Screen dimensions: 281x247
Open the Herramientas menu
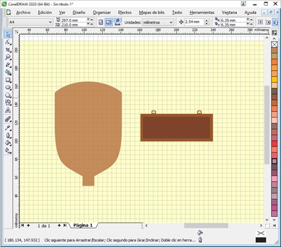coord(202,12)
